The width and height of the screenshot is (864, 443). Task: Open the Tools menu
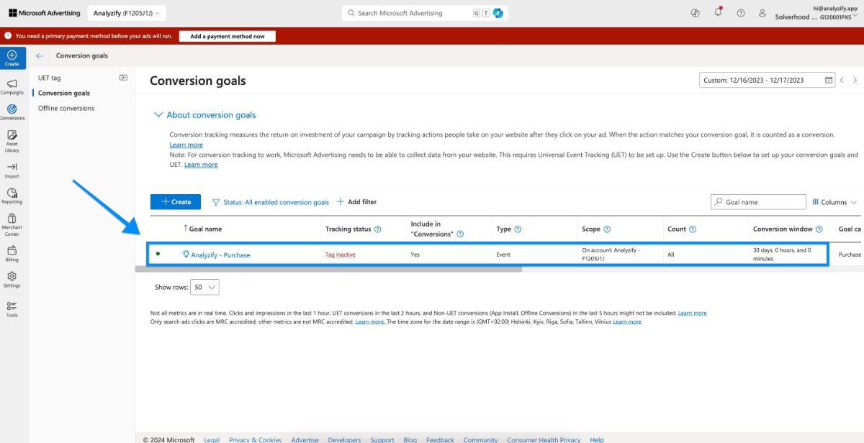(12, 310)
